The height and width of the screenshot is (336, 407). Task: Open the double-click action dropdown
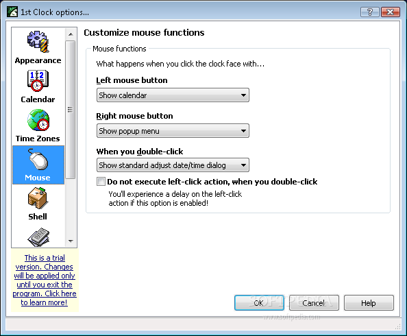(173, 165)
